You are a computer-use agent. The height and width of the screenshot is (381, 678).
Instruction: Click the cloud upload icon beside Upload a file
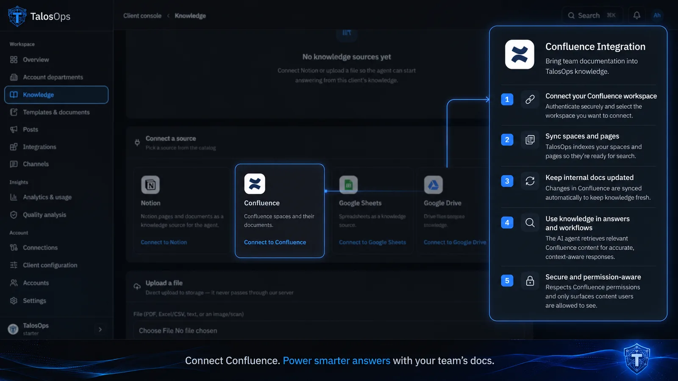tap(137, 287)
